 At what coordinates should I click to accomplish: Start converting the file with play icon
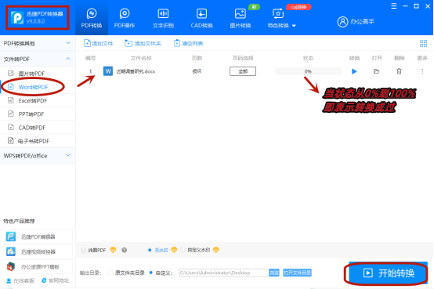(x=354, y=71)
